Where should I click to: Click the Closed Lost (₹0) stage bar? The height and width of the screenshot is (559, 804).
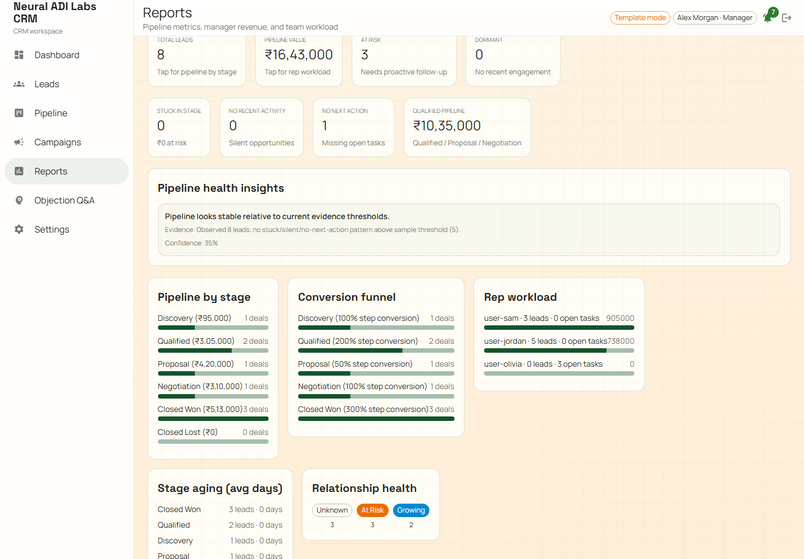[x=213, y=442]
